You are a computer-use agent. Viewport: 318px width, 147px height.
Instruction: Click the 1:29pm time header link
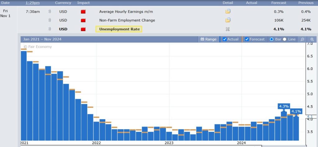[33, 3]
